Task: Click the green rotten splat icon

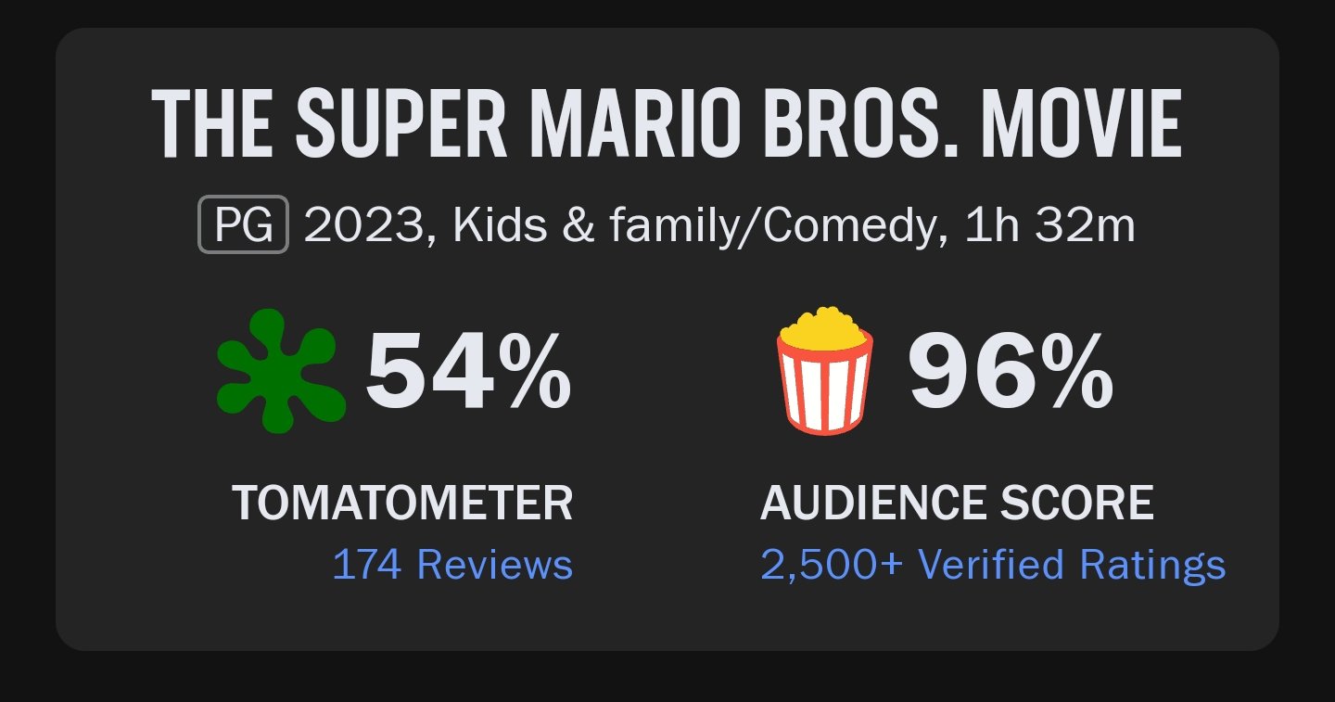Action: (x=281, y=371)
